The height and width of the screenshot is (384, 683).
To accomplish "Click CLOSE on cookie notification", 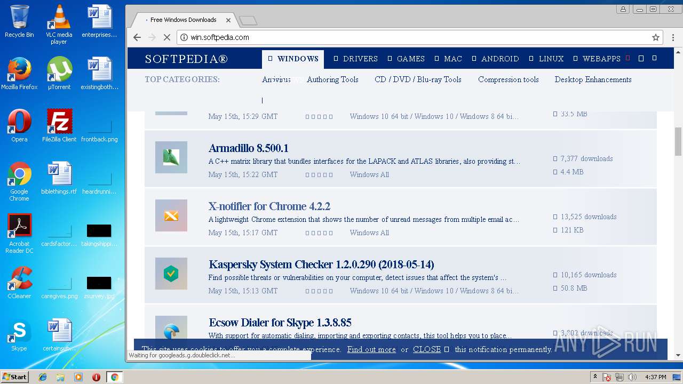I will pyautogui.click(x=427, y=349).
